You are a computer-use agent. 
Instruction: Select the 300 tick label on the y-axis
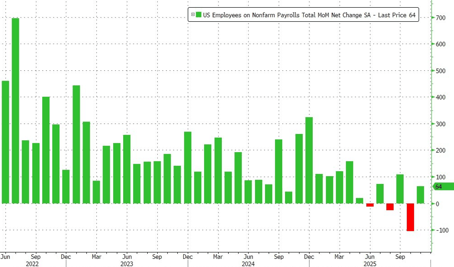coord(439,124)
